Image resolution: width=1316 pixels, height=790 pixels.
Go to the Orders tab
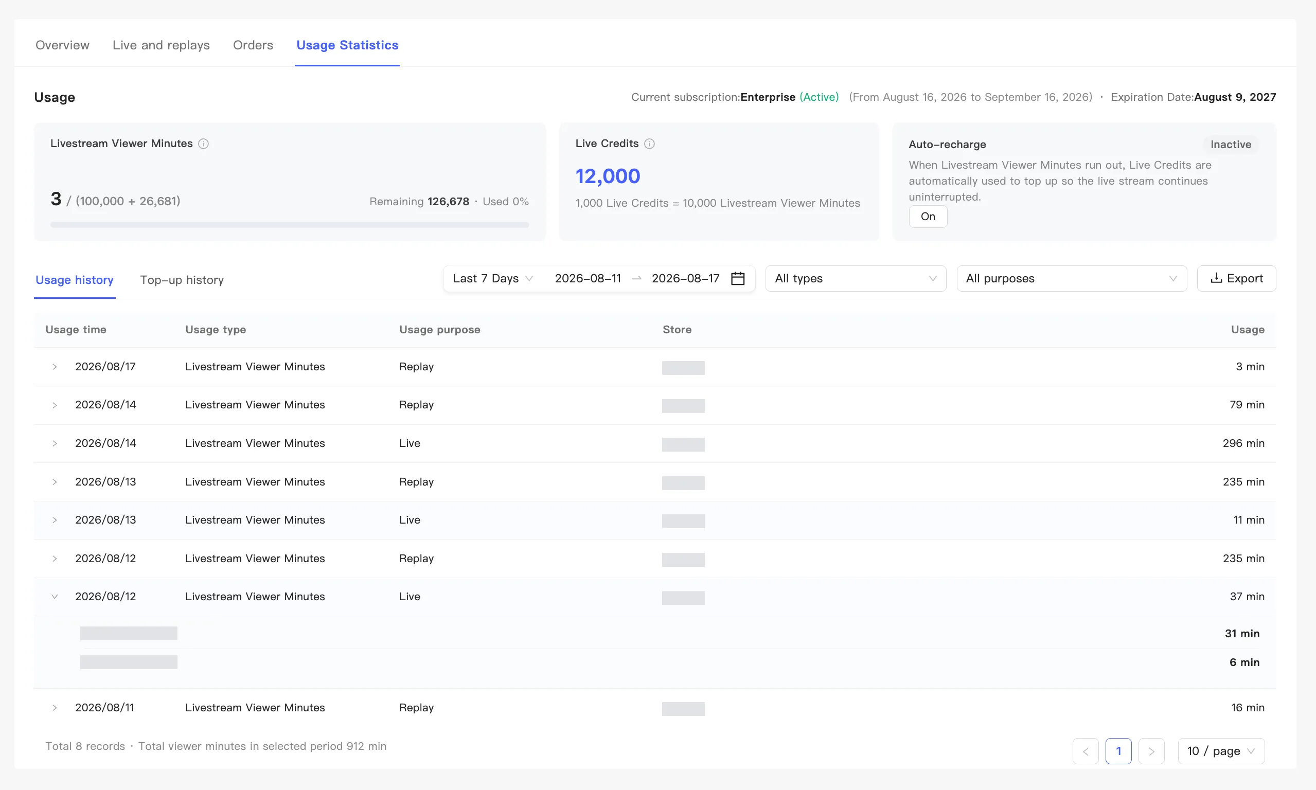[253, 45]
